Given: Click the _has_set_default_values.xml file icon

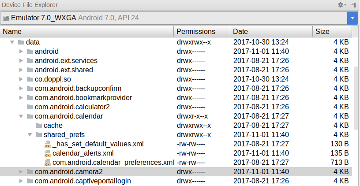Looking at the screenshot, I should click(x=48, y=144).
